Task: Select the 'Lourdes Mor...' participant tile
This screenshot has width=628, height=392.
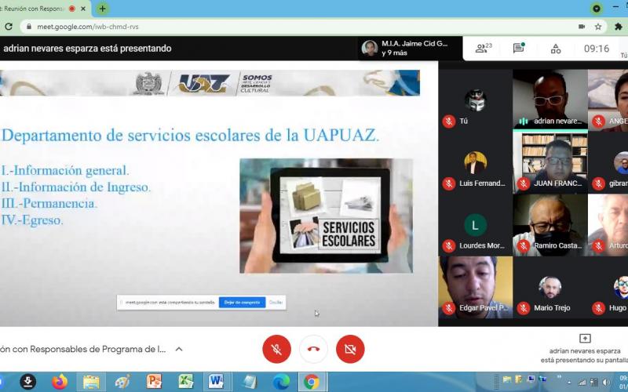Action: coord(476,225)
